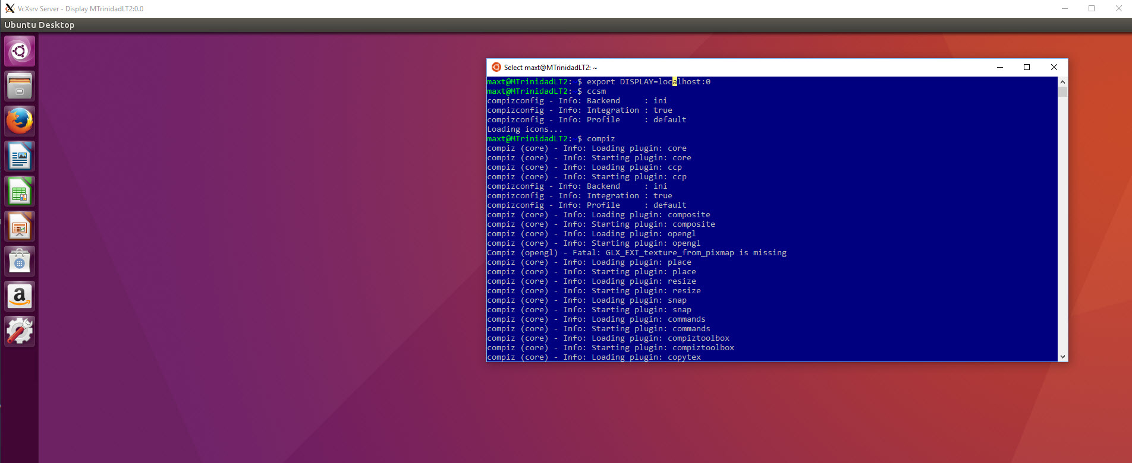This screenshot has width=1132, height=463.
Task: Open LibreOffice Writer
Action: [20, 156]
